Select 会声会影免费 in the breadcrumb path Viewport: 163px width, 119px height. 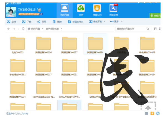(52, 29)
